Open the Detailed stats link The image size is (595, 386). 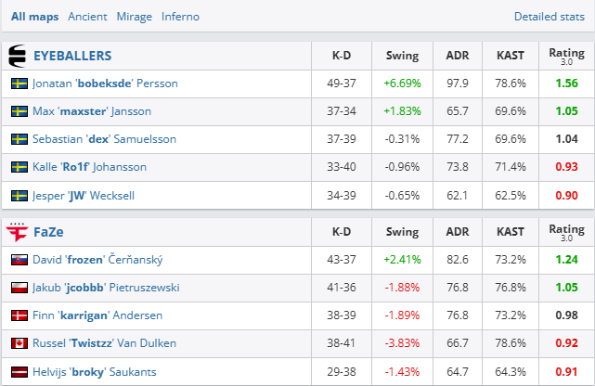click(550, 17)
